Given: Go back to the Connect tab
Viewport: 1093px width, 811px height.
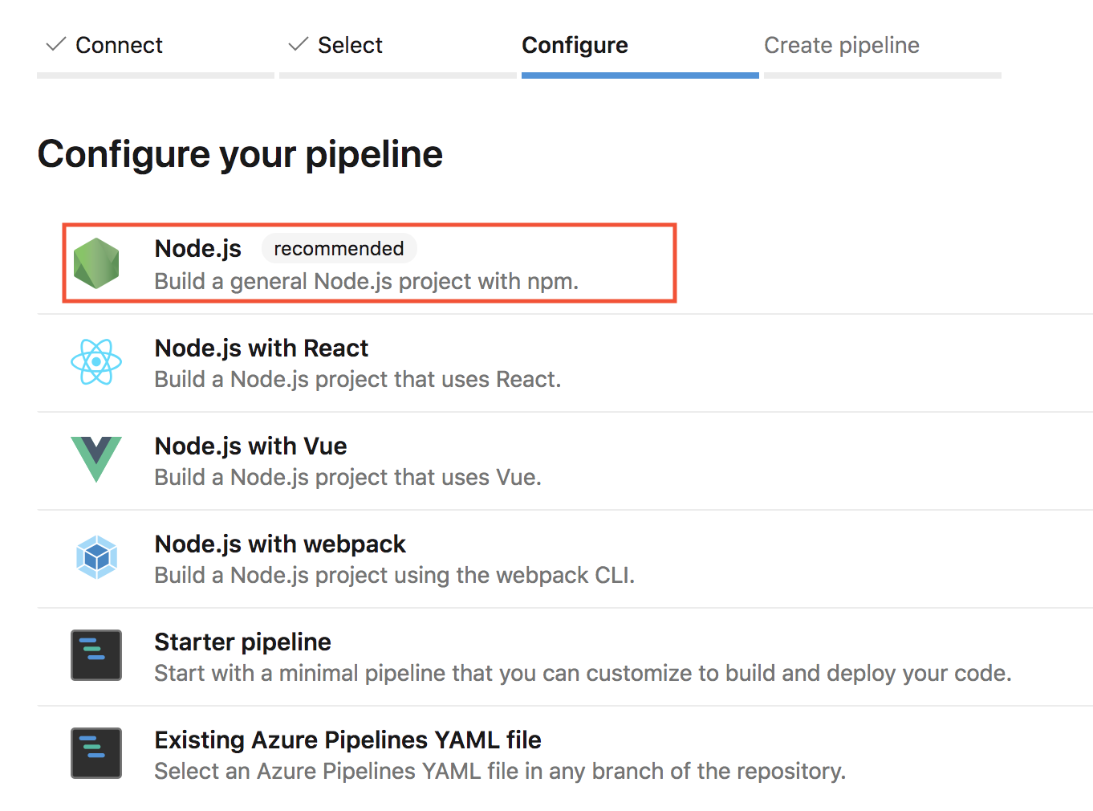Looking at the screenshot, I should click(119, 46).
